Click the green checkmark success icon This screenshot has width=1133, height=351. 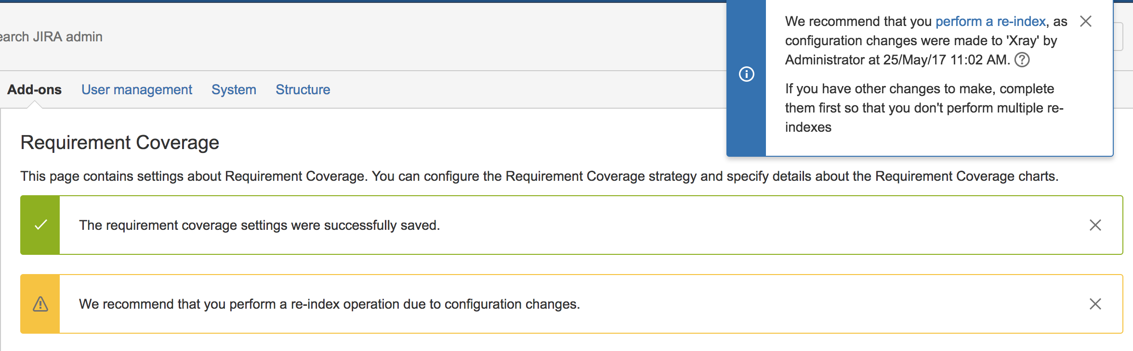(x=40, y=225)
